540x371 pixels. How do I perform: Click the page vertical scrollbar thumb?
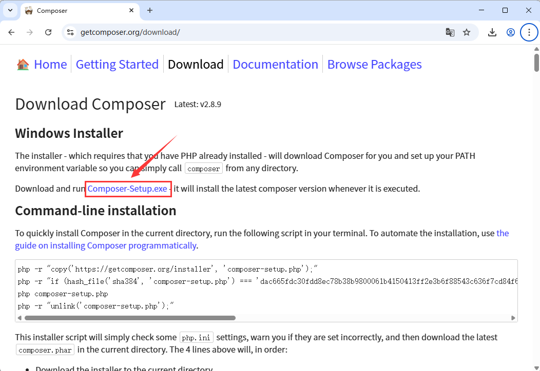[536, 63]
